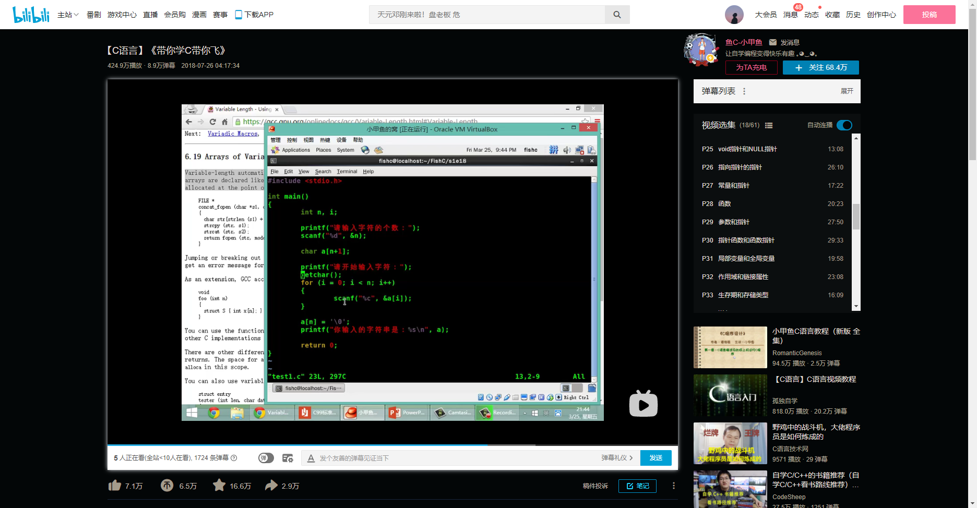Image resolution: width=977 pixels, height=508 pixels.
Task: Select episode P31 局部变量和全局变量
Action: [772, 259]
